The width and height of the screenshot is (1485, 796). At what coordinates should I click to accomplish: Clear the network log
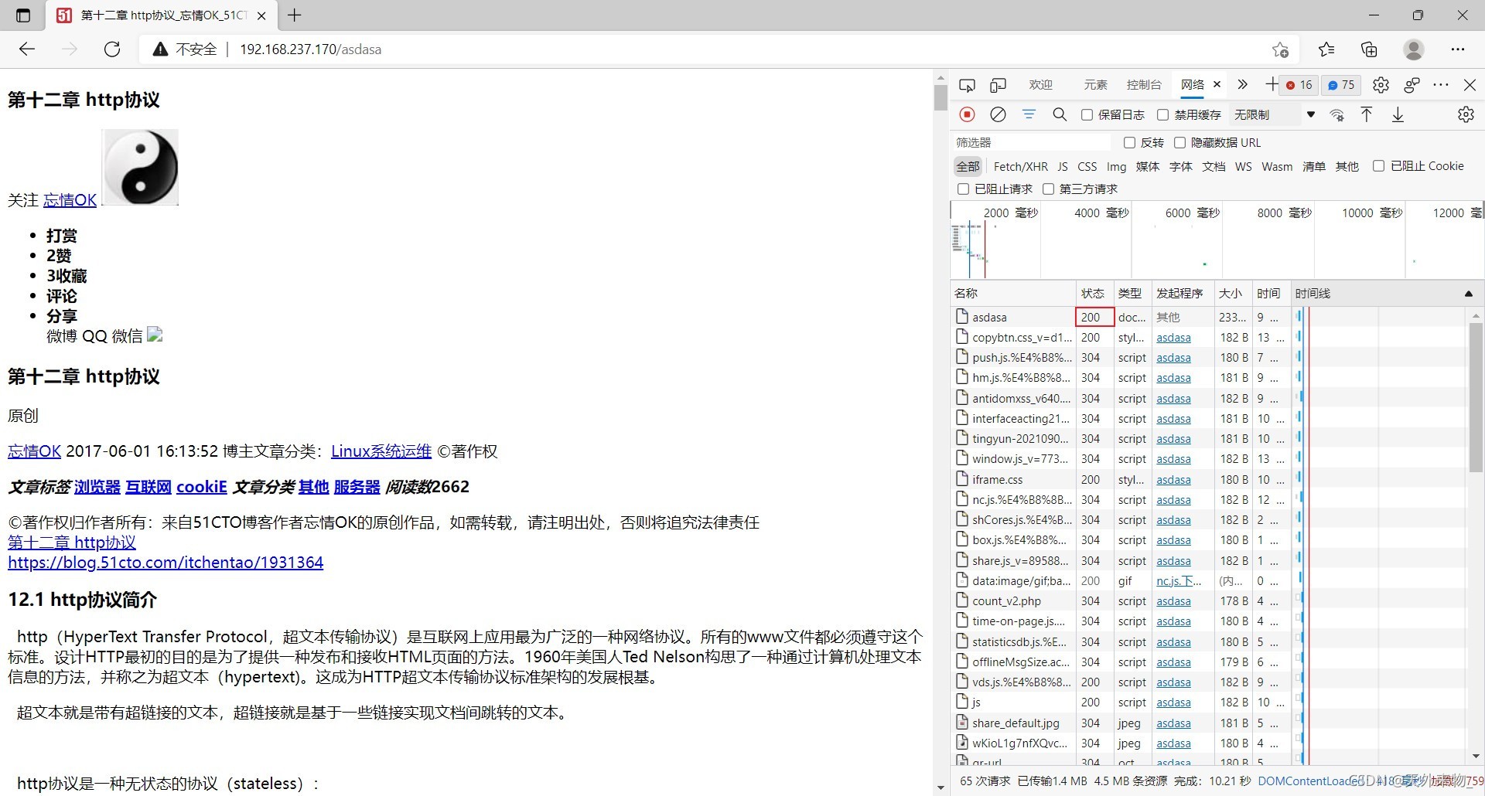point(998,114)
